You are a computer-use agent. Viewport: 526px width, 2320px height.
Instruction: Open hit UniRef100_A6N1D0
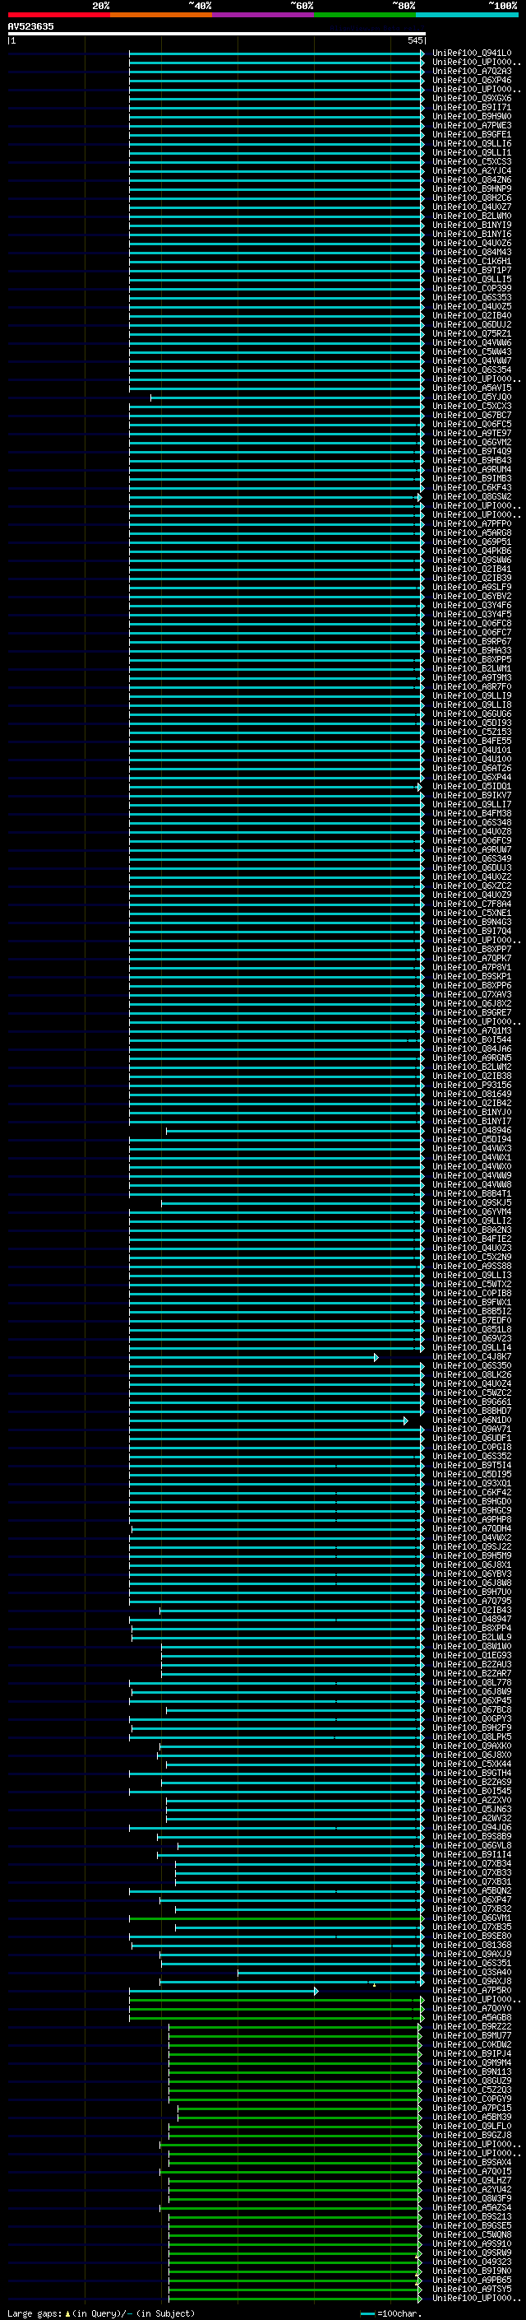471,1420
